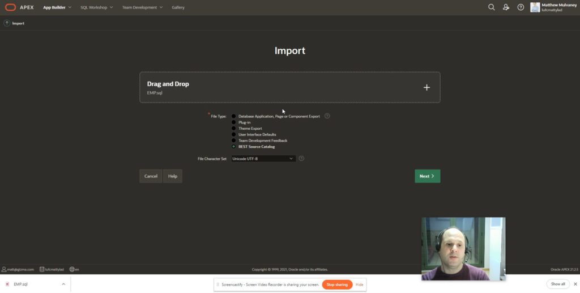Click the lufcmattylad workspace icon
This screenshot has height=293, width=580.
tap(42, 269)
